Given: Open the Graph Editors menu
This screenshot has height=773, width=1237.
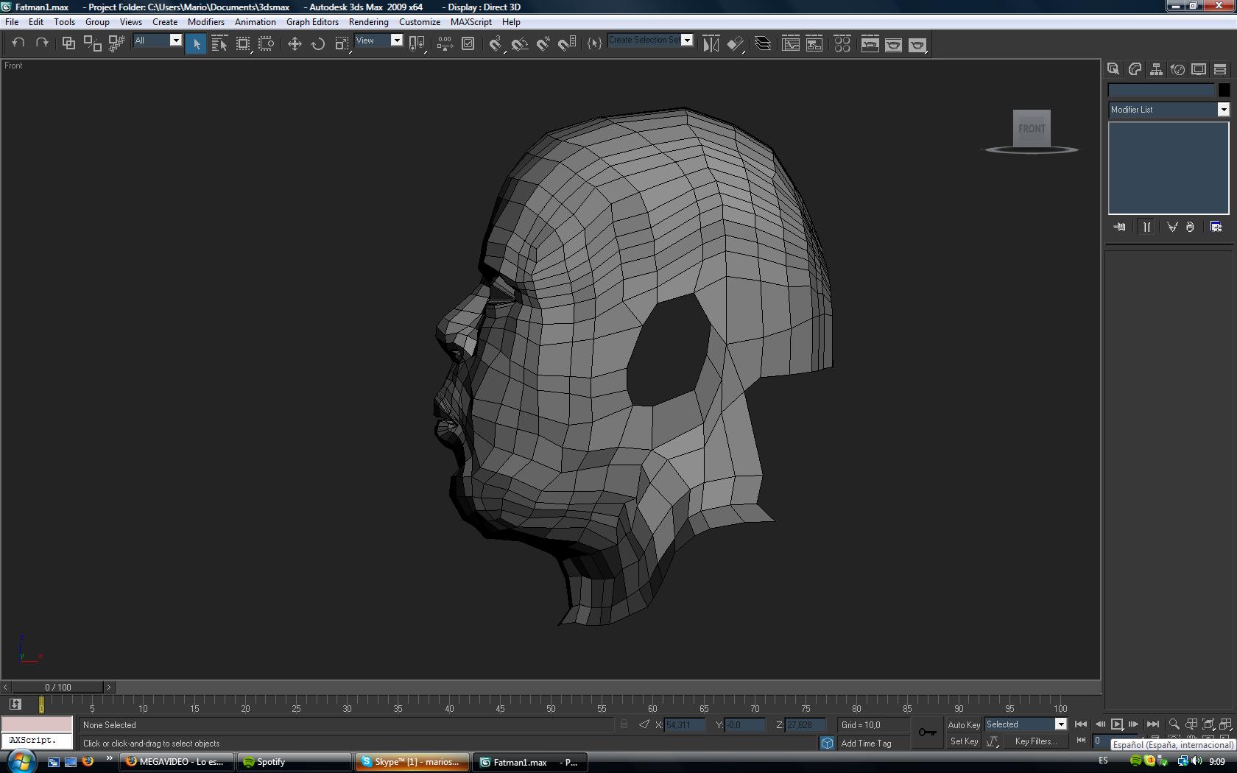Looking at the screenshot, I should 312,22.
